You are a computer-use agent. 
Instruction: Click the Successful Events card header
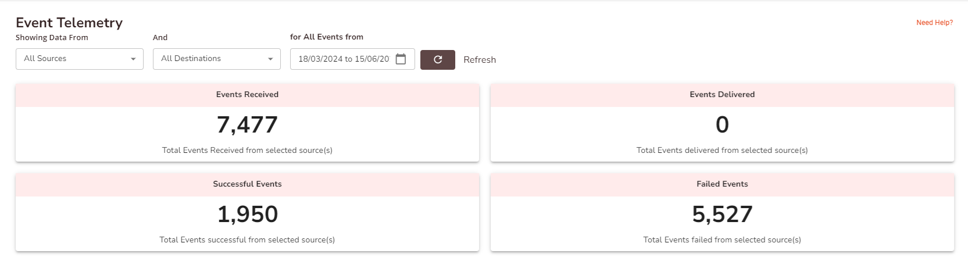pos(247,184)
